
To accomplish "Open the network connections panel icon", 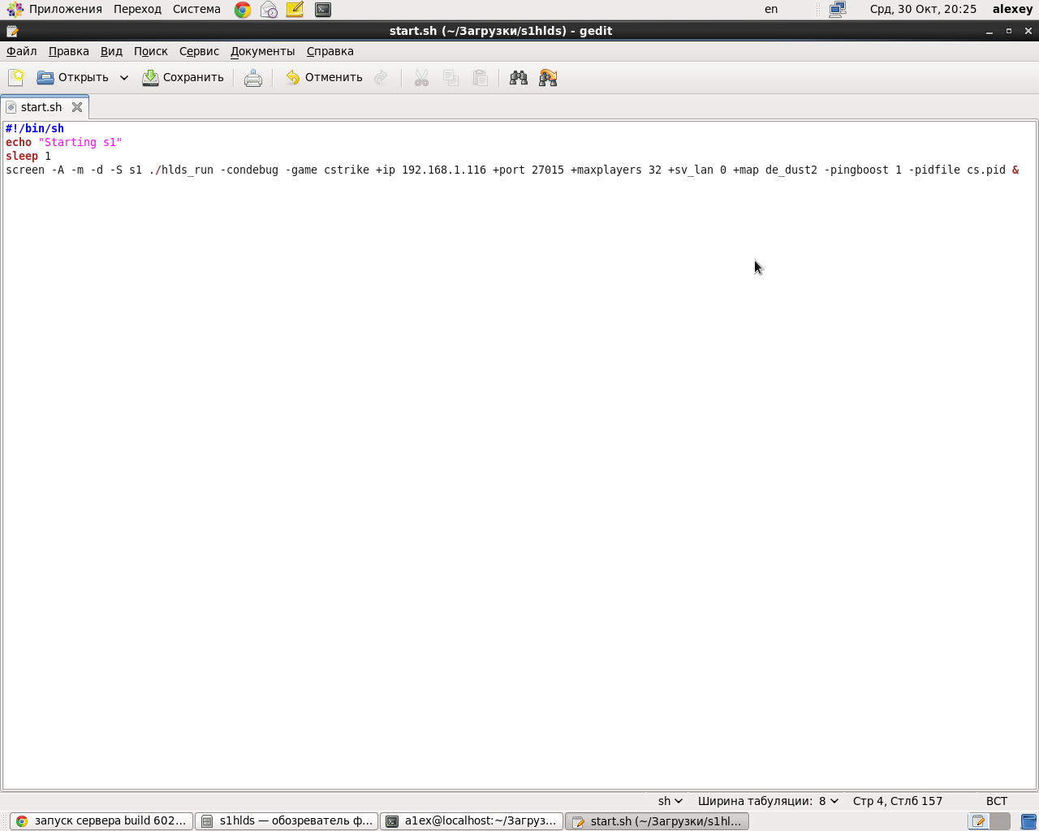I will 838,10.
